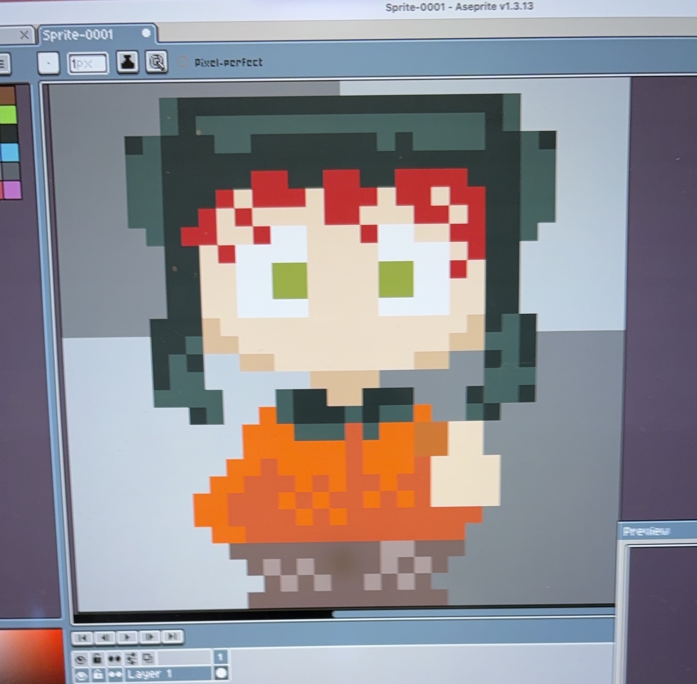Pick the brown palette swatch
The width and height of the screenshot is (697, 684).
point(8,95)
